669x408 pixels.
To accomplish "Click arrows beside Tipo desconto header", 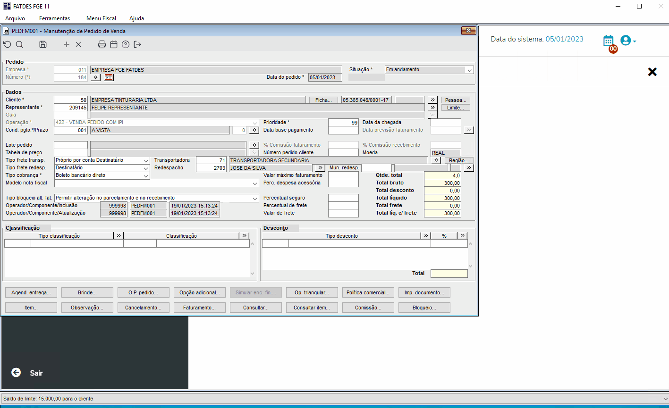I will (x=426, y=235).
